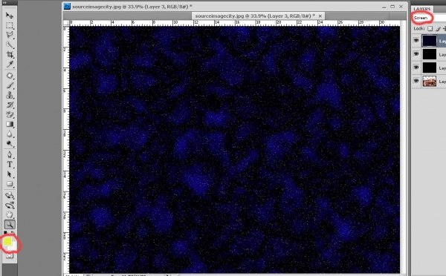
Task: Select the Rectangular Marquee tool
Action: click(x=10, y=25)
